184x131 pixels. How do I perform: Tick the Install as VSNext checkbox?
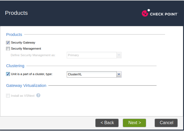pos(8,96)
